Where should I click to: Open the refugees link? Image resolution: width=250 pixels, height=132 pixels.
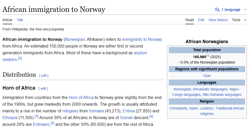tap(70, 111)
